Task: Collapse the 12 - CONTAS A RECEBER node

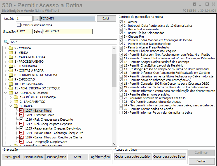Action: (x=5, y=93)
